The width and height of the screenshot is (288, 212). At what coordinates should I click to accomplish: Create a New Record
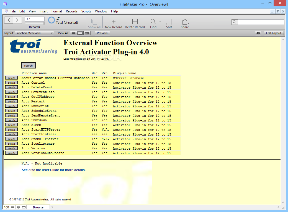click(114, 22)
